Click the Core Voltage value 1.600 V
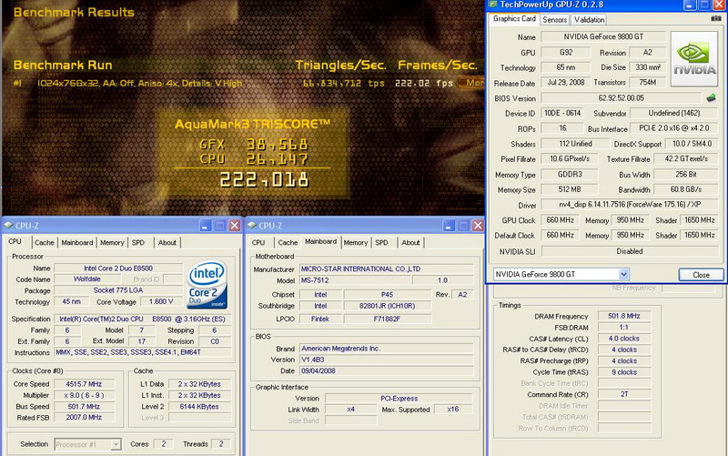The width and height of the screenshot is (728, 456). click(161, 301)
